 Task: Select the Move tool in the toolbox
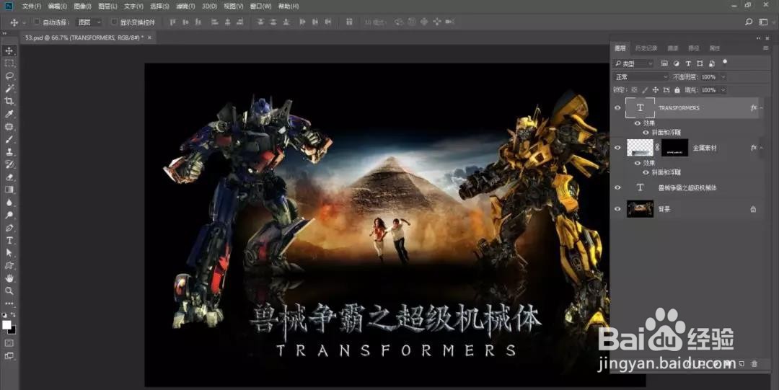(9, 50)
